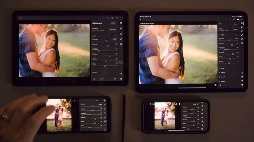
Task: Open the tone curve icon in the Android tablet LIGHT header
Action: pos(113,36)
